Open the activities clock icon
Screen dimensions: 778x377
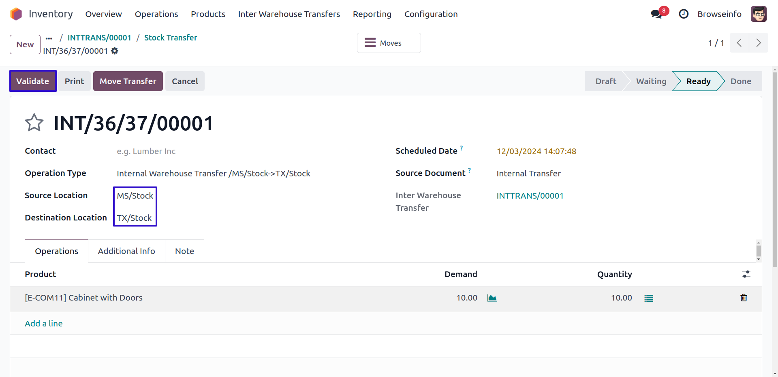[684, 14]
